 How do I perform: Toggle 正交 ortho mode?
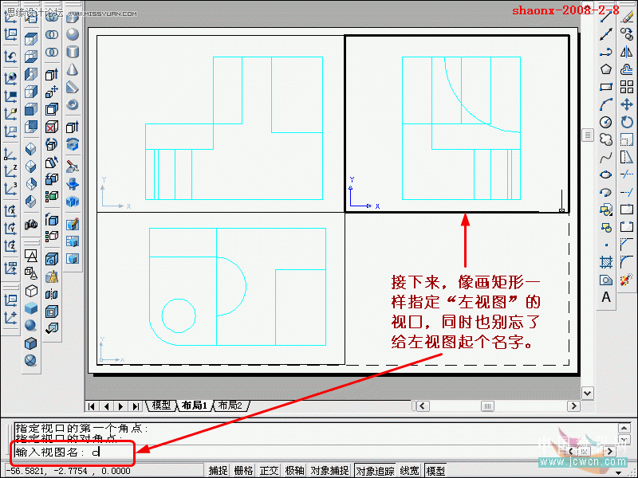(x=269, y=471)
